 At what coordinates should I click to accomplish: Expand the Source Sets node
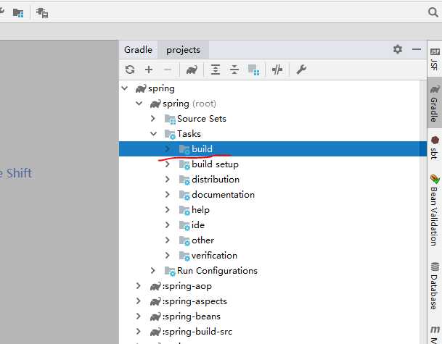(x=153, y=119)
